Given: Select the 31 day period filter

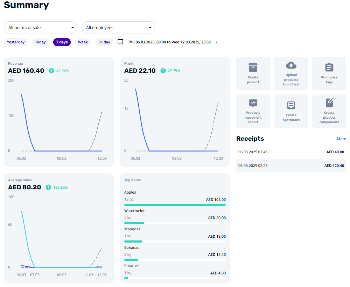Looking at the screenshot, I should (x=104, y=42).
